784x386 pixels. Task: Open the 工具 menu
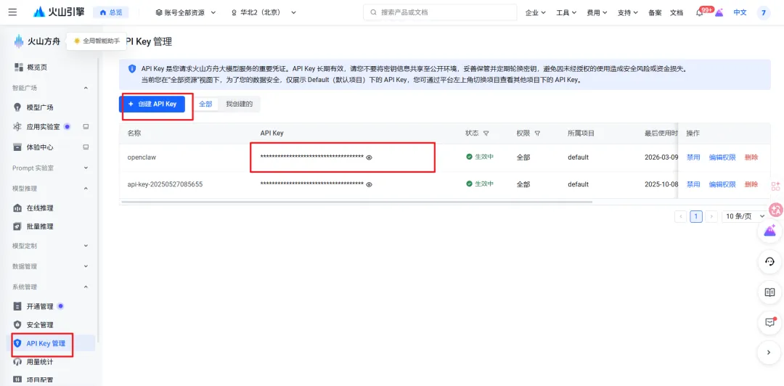point(566,12)
